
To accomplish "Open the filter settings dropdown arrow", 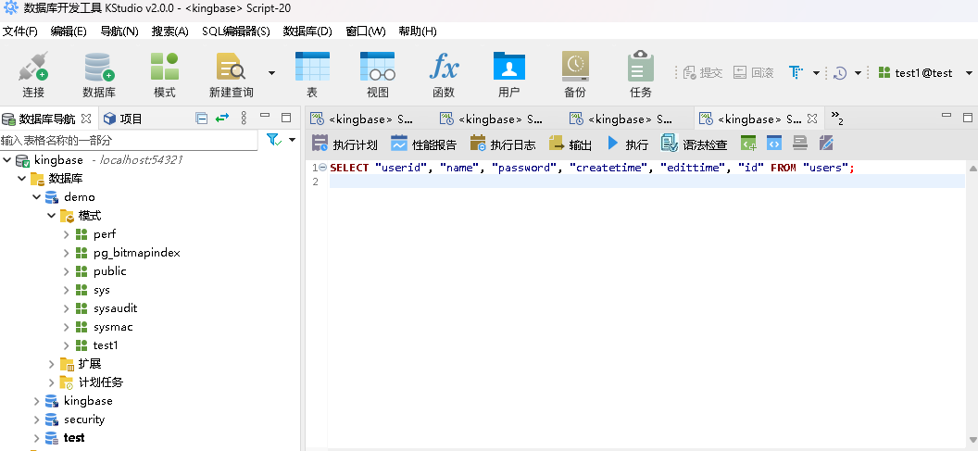I will tap(292, 140).
